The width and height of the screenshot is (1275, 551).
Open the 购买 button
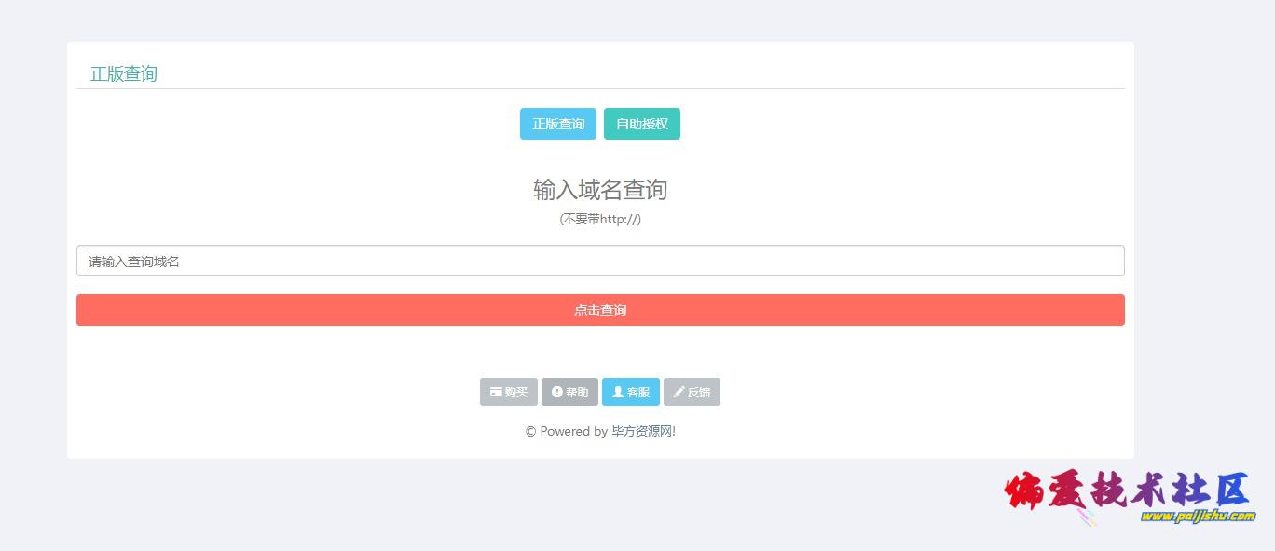point(508,392)
